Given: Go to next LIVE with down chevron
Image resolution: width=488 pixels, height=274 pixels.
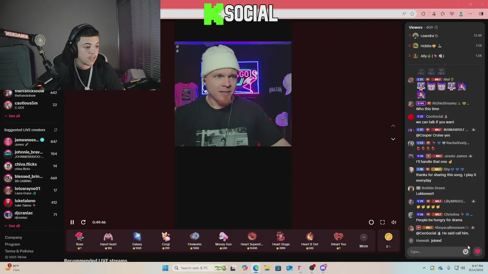Looking at the screenshot, I should [393, 139].
